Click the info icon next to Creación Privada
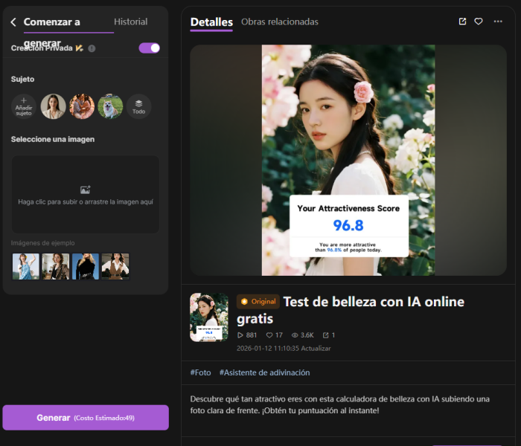Image resolution: width=521 pixels, height=446 pixels. click(x=92, y=48)
